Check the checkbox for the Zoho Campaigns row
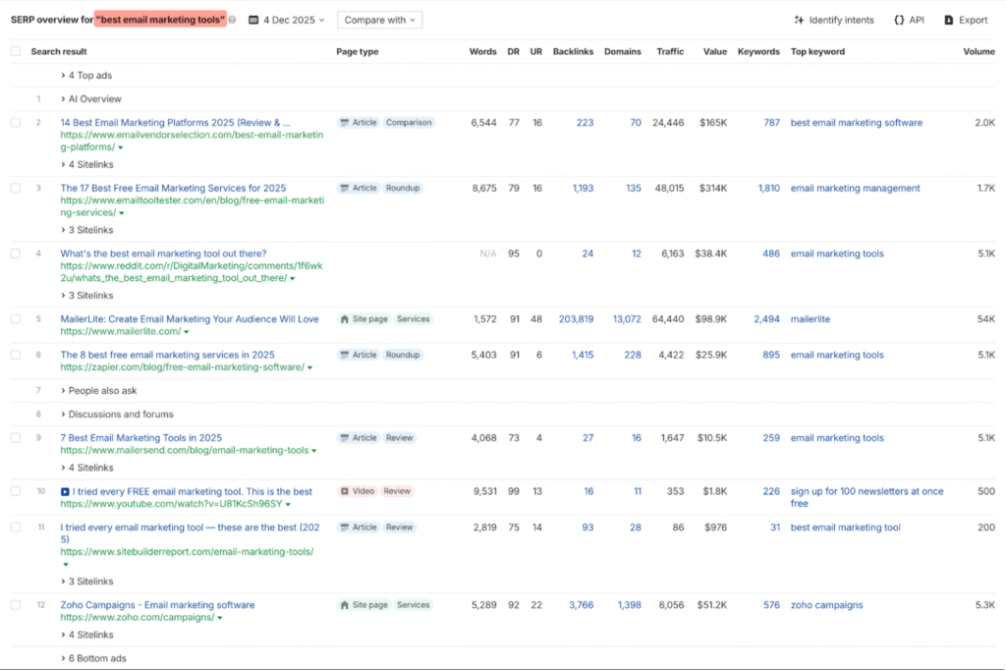Screen dimensions: 1006x670 [16, 604]
